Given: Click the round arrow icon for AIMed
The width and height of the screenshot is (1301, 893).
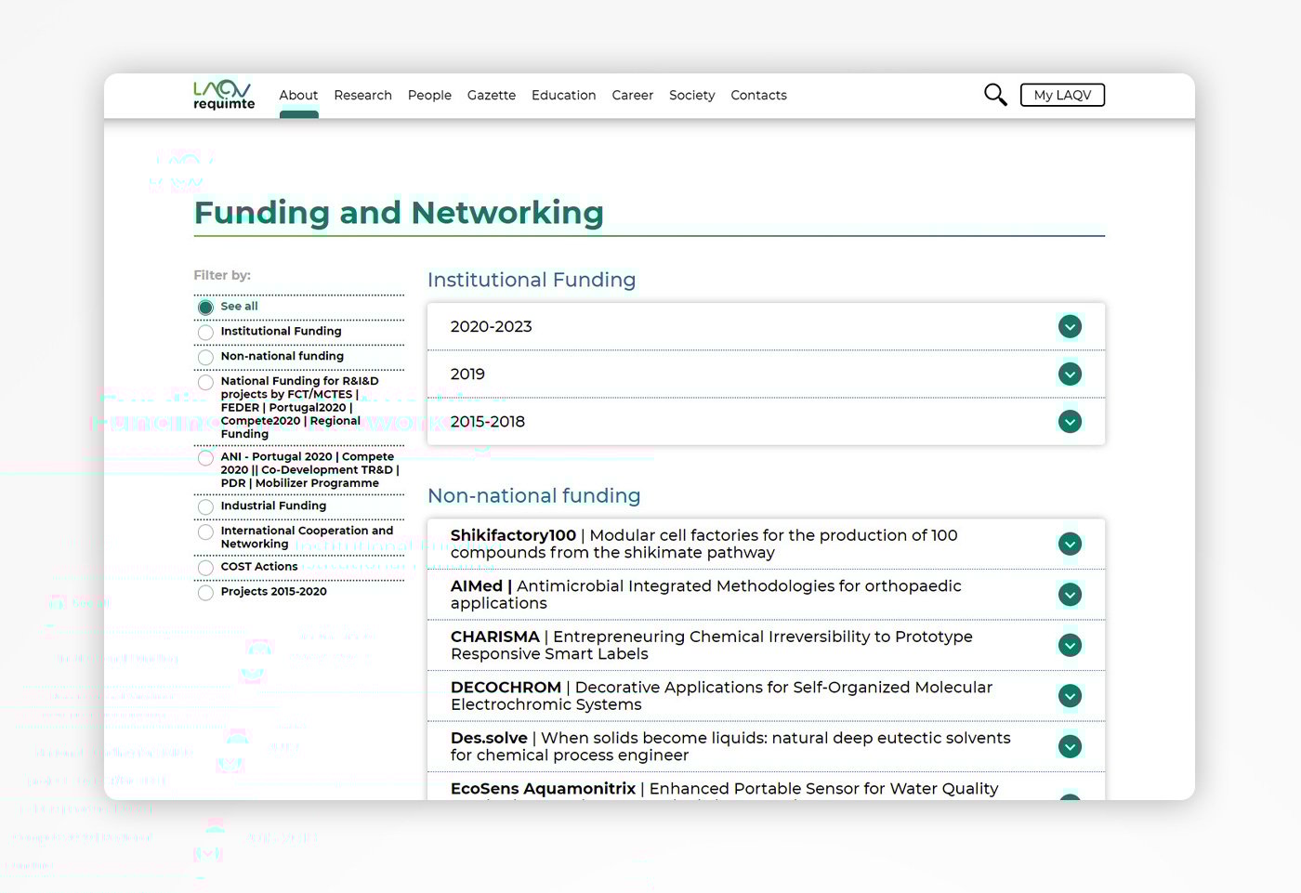Looking at the screenshot, I should coord(1070,595).
